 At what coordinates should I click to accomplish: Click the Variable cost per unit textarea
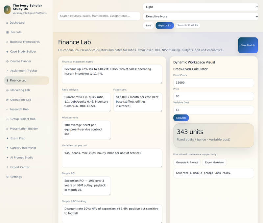click(x=112, y=158)
